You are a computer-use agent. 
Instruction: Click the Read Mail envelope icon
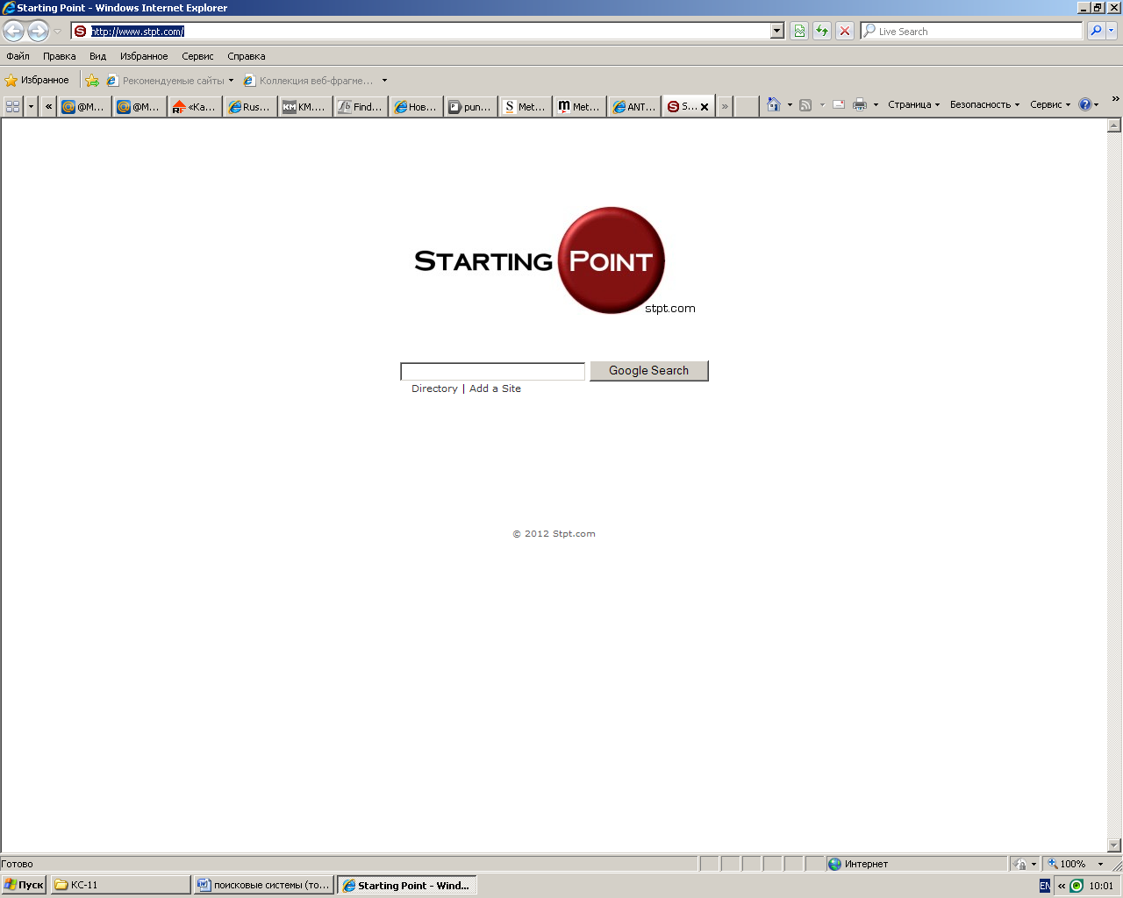pyautogui.click(x=839, y=104)
